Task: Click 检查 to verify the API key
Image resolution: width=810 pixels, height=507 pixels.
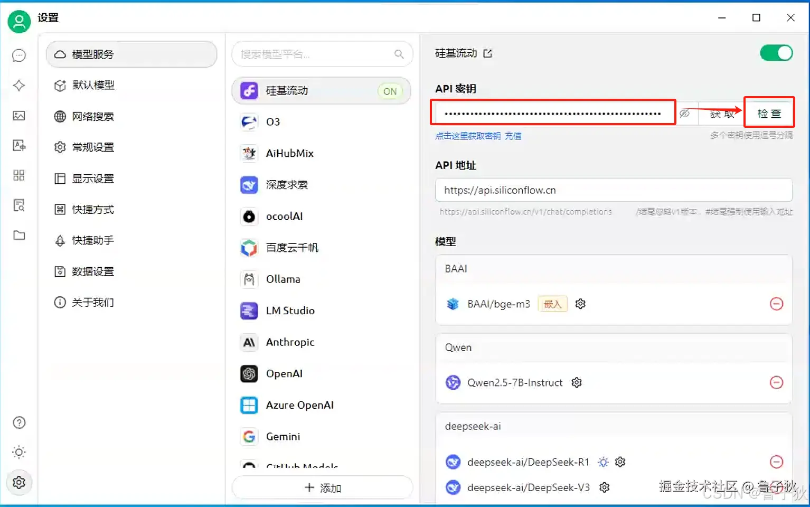Action: 769,112
